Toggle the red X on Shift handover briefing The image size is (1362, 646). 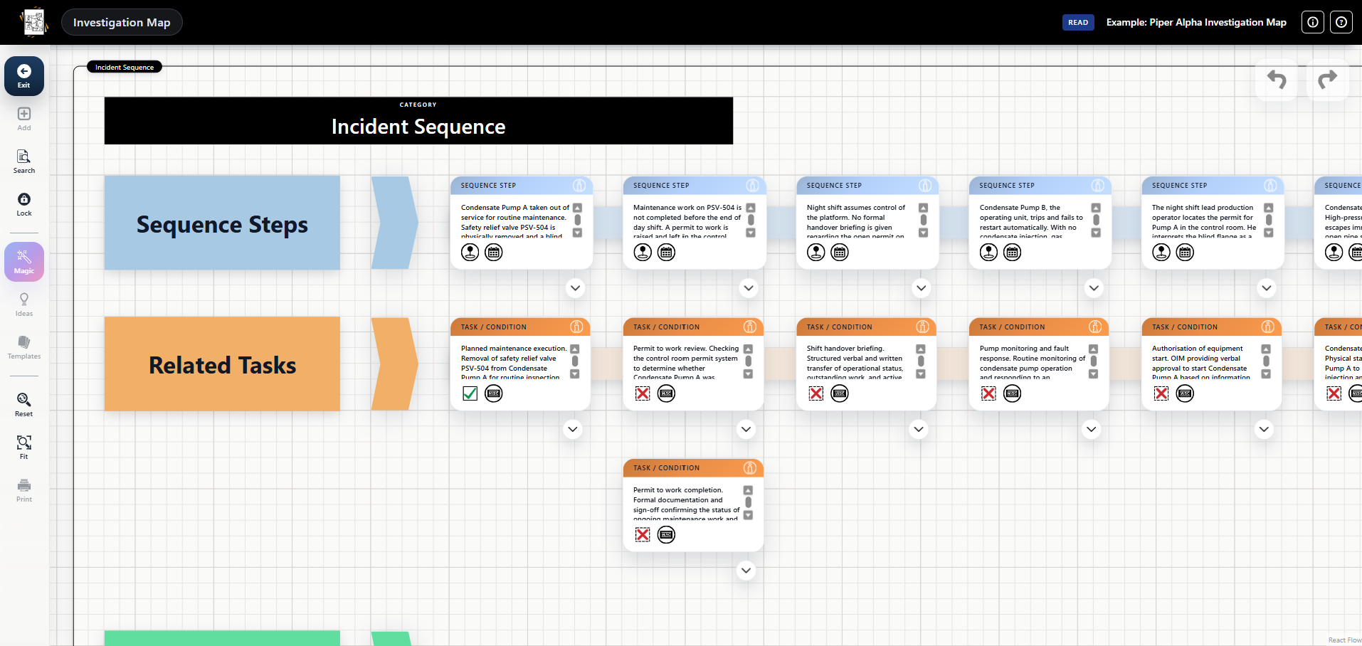[x=816, y=393]
